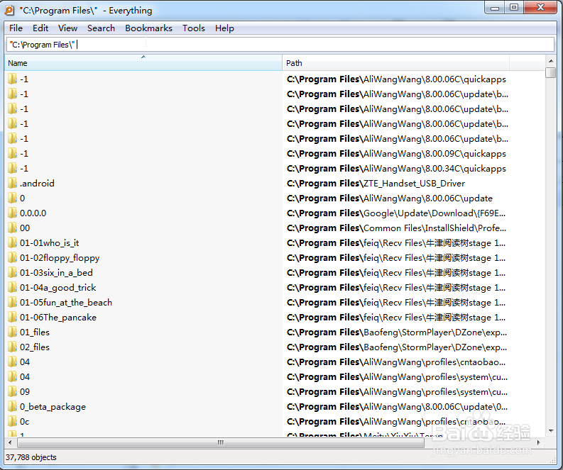This screenshot has height=470, width=563.
Task: Select the 01-02floppy_floppy folder name
Action: (x=60, y=258)
